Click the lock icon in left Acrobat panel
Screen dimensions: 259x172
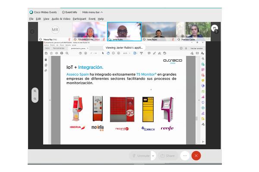coord(46,59)
